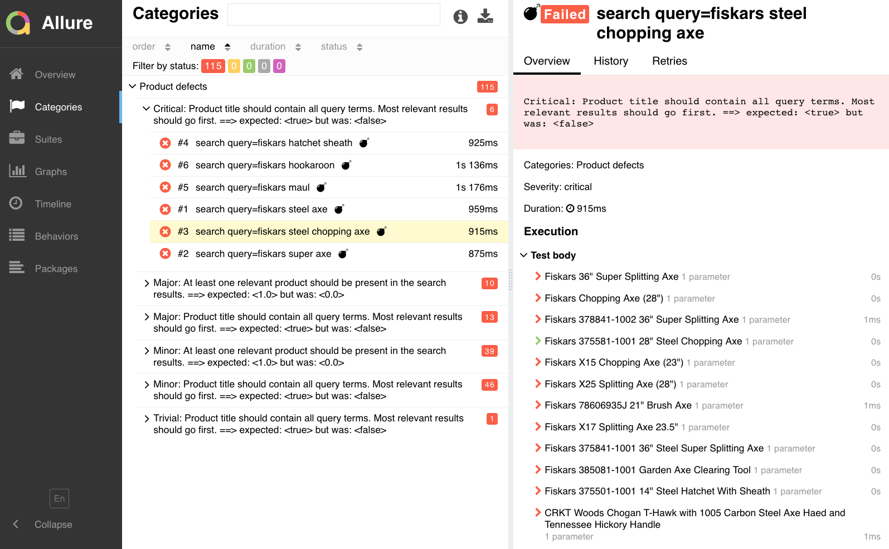Collapse the Product defects category

[133, 86]
